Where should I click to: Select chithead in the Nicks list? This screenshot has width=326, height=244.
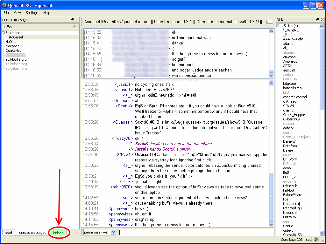pos(290,101)
